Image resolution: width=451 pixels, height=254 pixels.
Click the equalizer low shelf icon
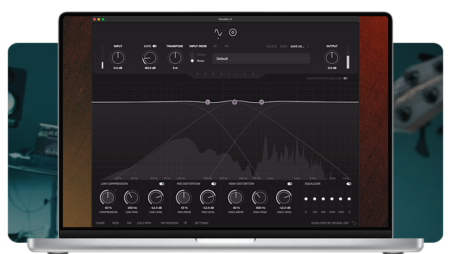pyautogui.click(x=306, y=212)
